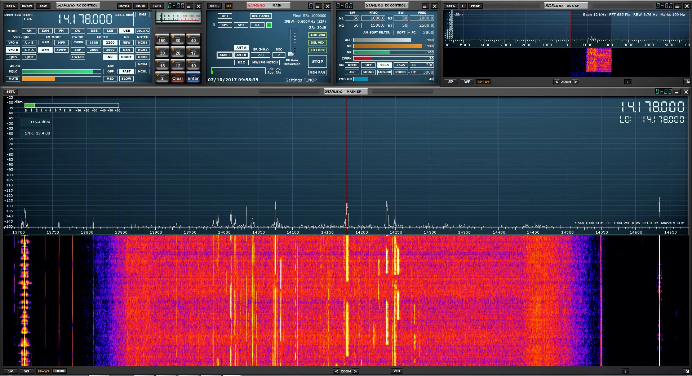Select COMBO view in MAIN SP
Screen dimensions: 692x376
click(x=59, y=371)
